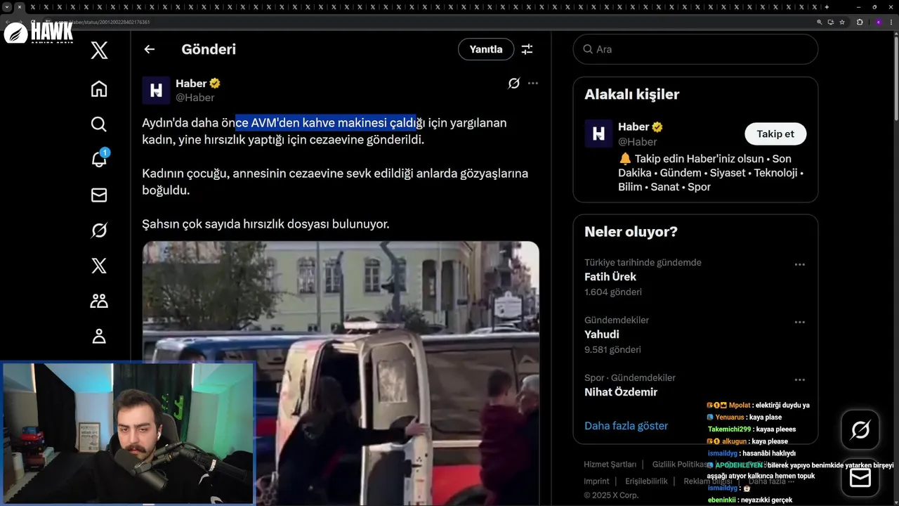Open the browser extensions puzzle icon
The height and width of the screenshot is (506, 899).
[860, 22]
